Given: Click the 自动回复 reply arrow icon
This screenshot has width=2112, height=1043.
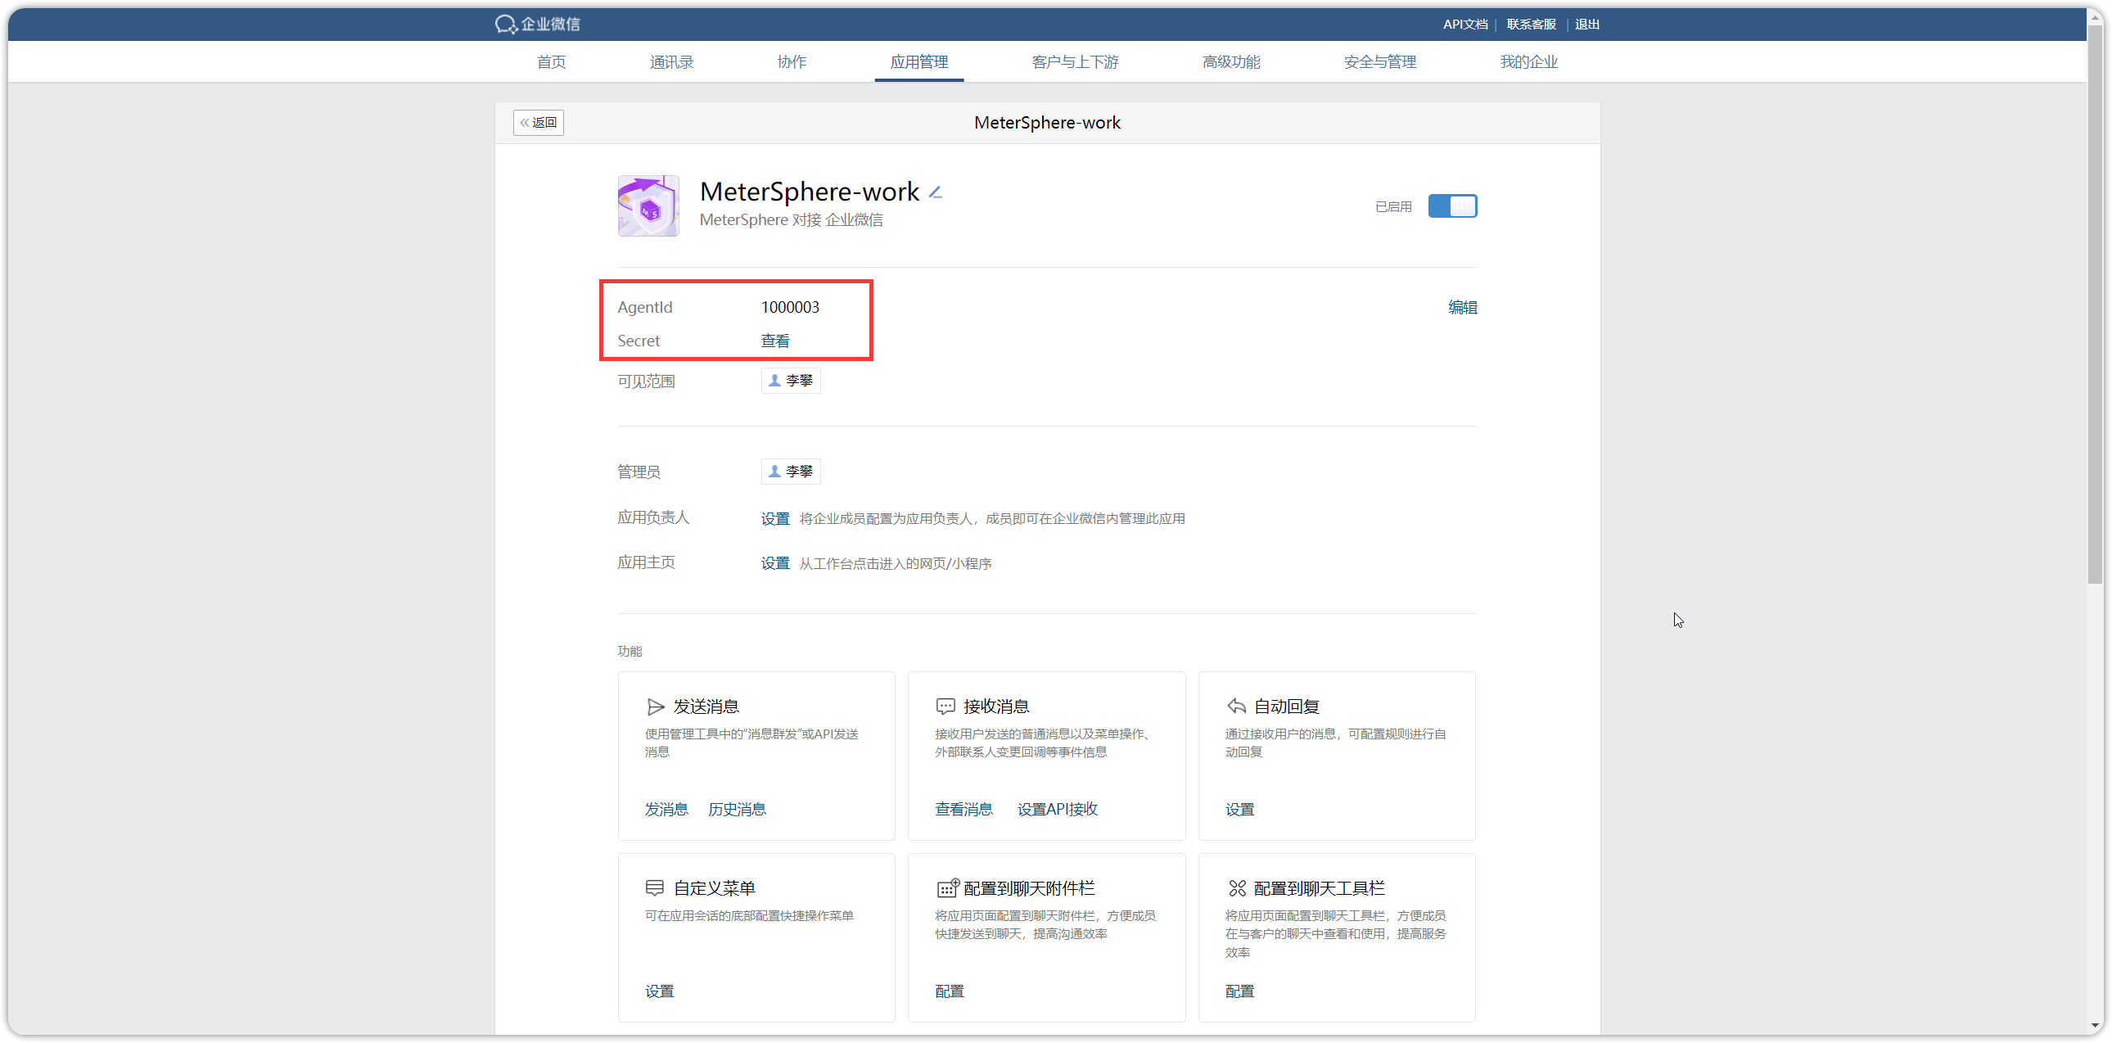Looking at the screenshot, I should point(1236,706).
